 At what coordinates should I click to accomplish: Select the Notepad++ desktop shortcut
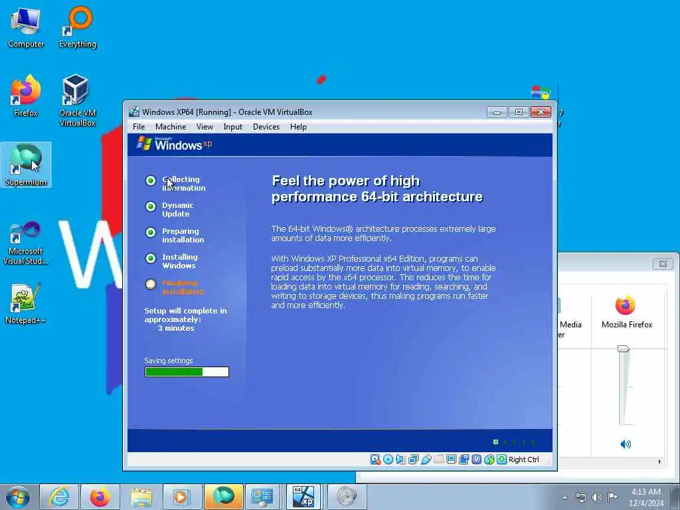click(26, 303)
